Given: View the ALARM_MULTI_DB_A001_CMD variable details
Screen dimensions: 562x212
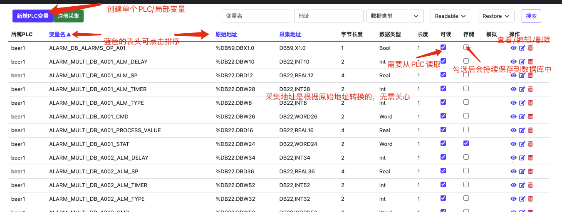Looking at the screenshot, I should point(513,117).
